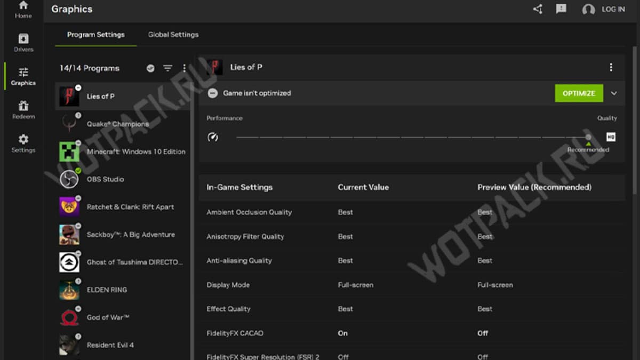The image size is (640, 360).
Task: Select Resident Evil 4 in program list
Action: 123,345
